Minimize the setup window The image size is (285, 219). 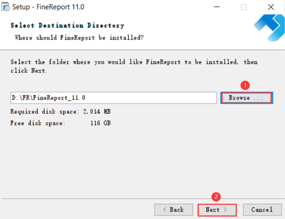[x=217, y=7]
